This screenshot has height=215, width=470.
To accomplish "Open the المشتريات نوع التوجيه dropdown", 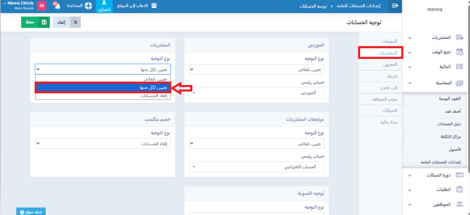I will tap(103, 69).
